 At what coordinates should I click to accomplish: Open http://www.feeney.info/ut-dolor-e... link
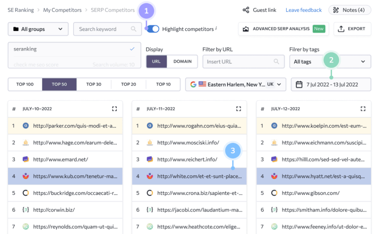(x=324, y=227)
